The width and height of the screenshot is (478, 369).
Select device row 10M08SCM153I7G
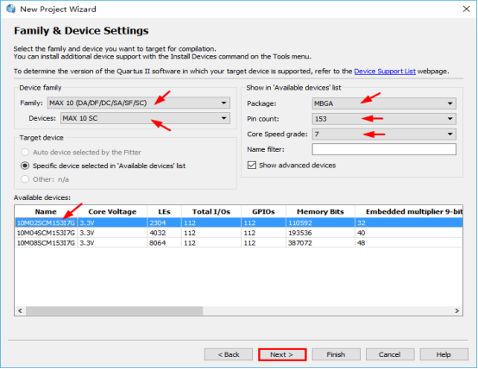(x=239, y=243)
